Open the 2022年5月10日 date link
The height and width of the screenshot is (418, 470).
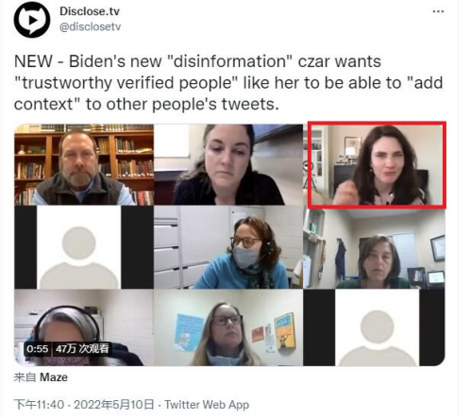(x=114, y=404)
